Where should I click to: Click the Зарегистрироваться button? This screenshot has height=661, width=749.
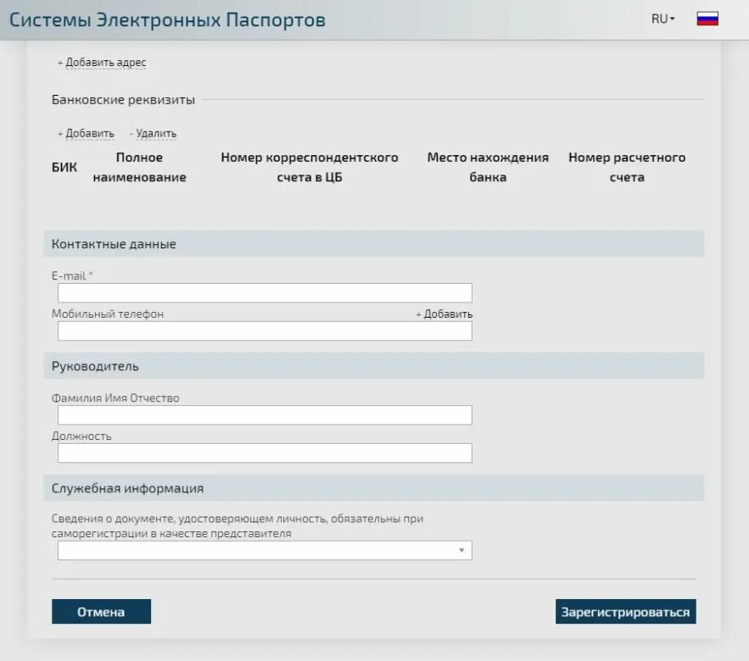(626, 612)
